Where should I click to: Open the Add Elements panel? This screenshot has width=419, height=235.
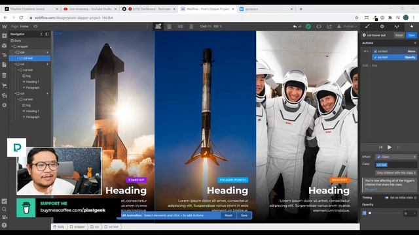point(5,36)
